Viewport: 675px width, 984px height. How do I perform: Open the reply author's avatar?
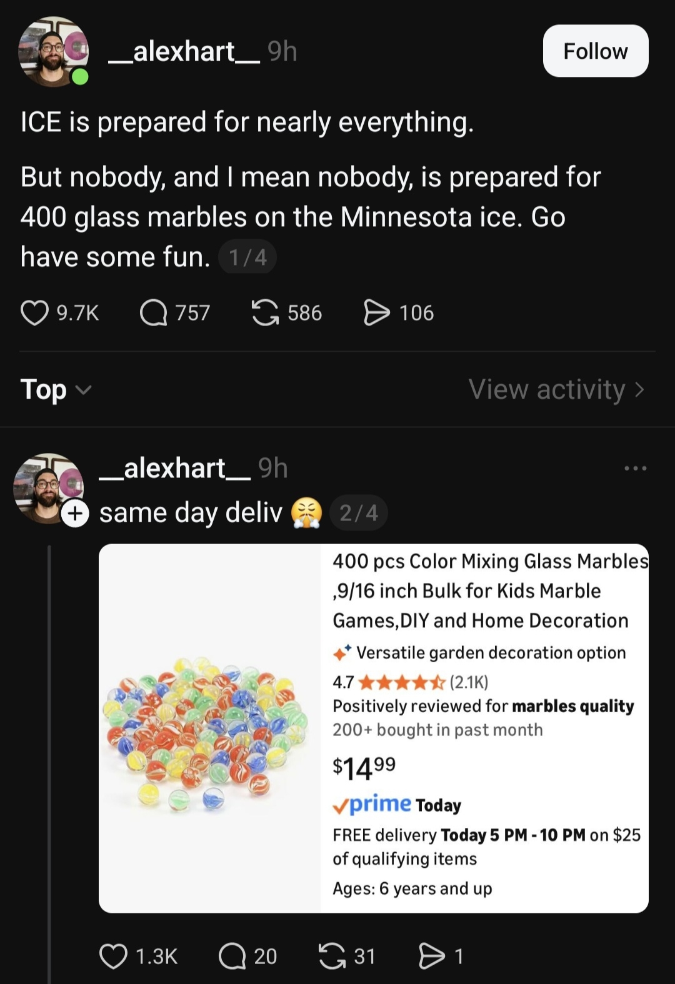tap(47, 487)
